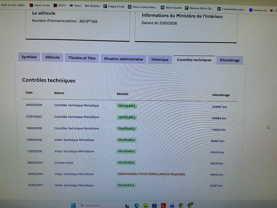Switch to the Kilométrage tab
This screenshot has width=277, height=208.
[x=230, y=60]
